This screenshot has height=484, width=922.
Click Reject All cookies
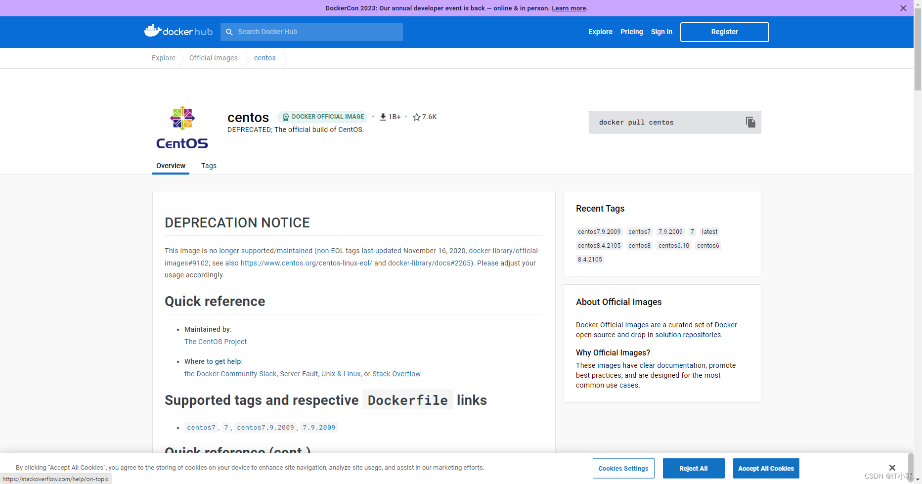tap(694, 468)
